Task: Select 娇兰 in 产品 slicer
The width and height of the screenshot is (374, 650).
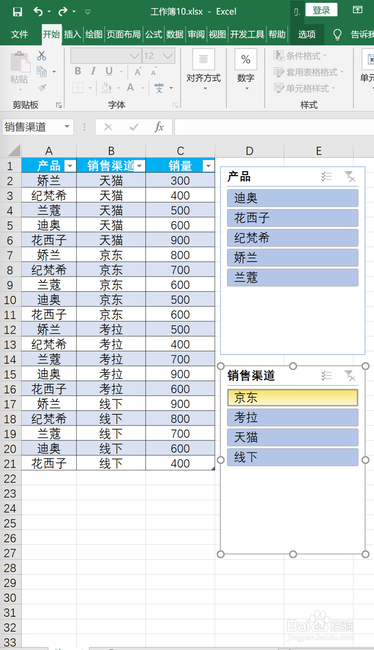Action: (292, 258)
